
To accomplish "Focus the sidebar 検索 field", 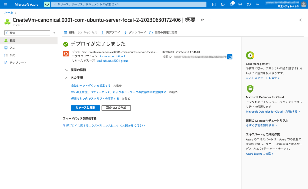I will point(27,33).
